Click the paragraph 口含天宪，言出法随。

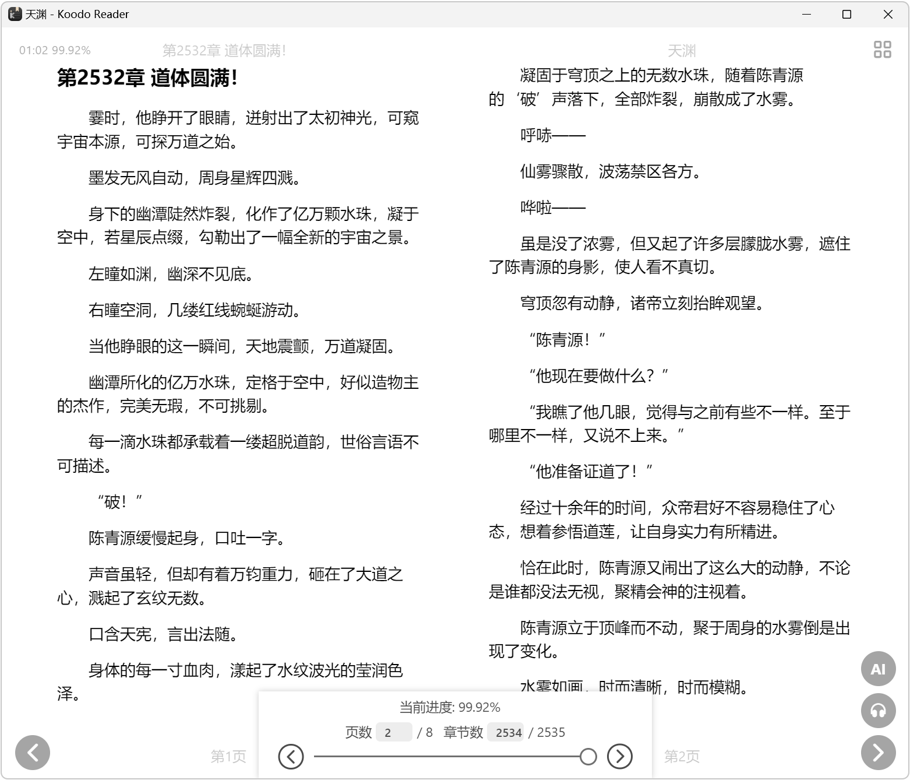tap(163, 634)
